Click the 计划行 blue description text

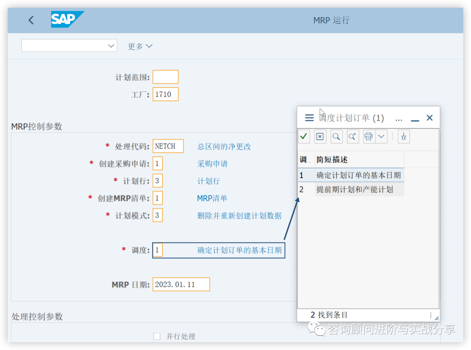point(208,181)
